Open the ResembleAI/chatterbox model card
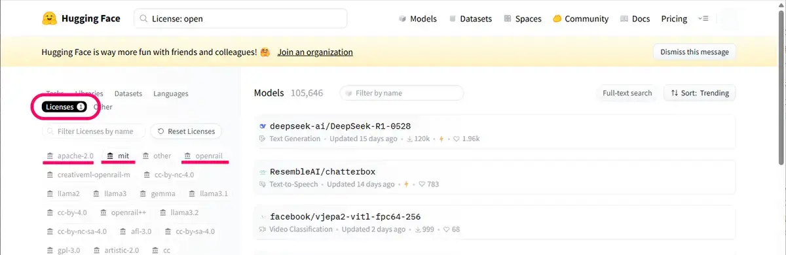Viewport: 786px width, 255px height. (x=495, y=177)
